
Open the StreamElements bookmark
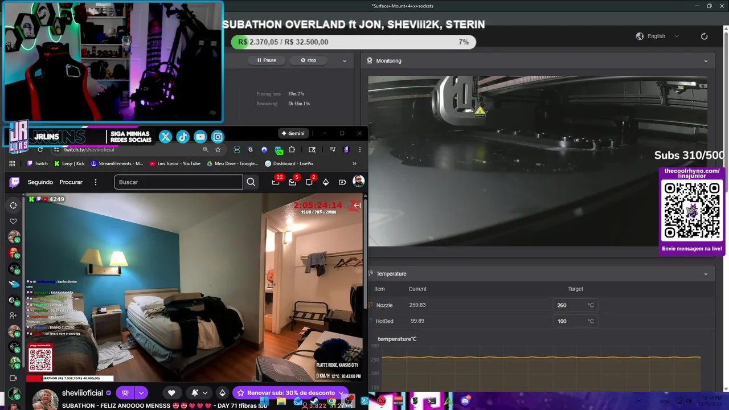point(117,163)
